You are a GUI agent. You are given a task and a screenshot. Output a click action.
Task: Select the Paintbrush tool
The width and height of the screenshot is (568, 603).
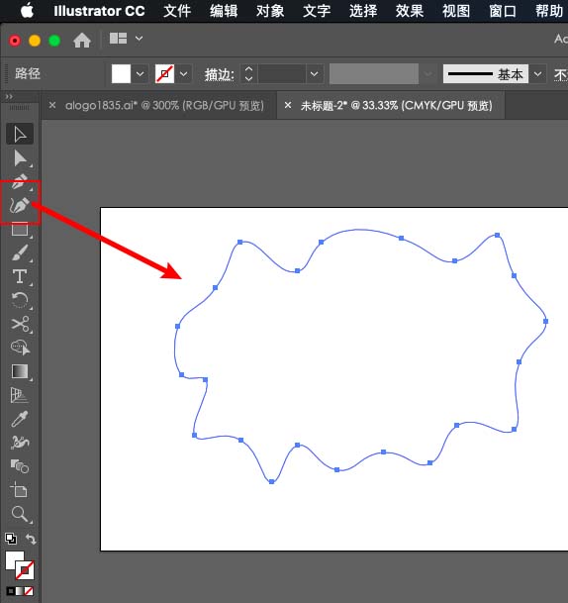(20, 253)
